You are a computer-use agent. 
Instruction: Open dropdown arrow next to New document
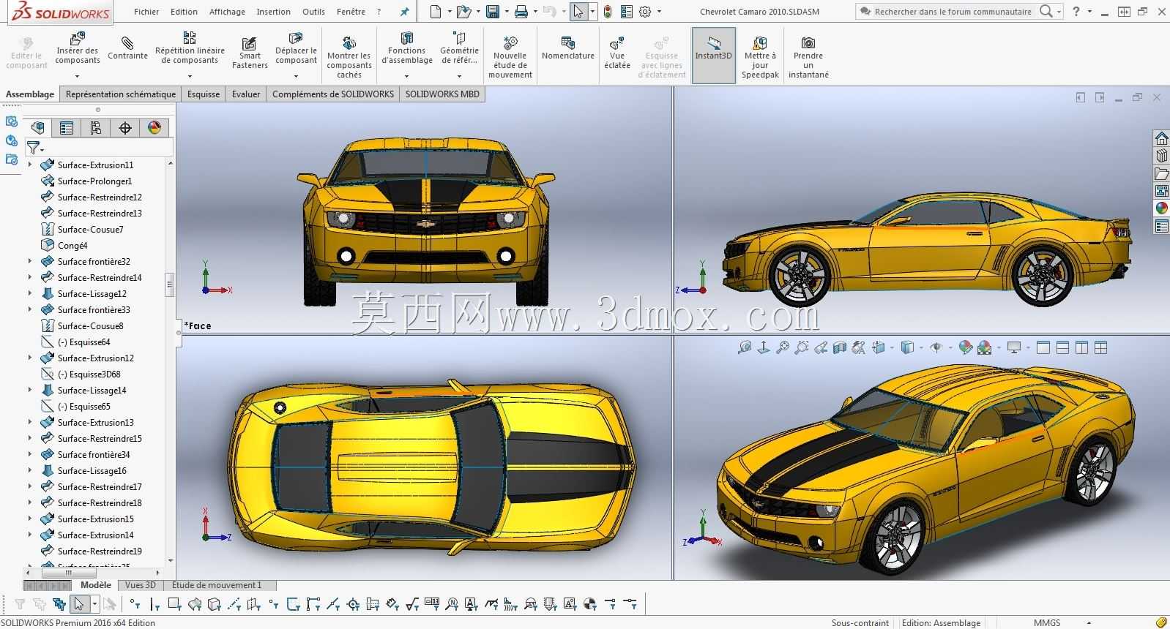coord(450,12)
